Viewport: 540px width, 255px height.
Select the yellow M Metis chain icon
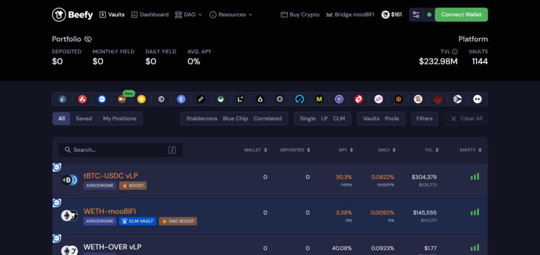point(319,99)
